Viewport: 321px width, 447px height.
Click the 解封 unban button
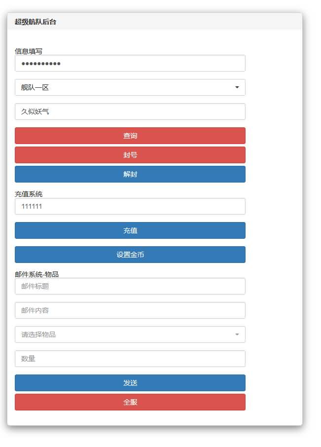pos(130,174)
